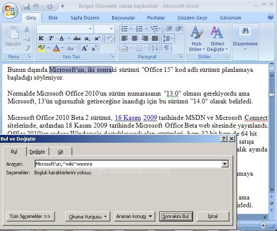Open Change Case (Aa) menu
Viewport: 277px width, 231px height.
click(71, 48)
